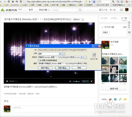Open the Baidu search engine selector
Viewport: 132px width, 117px height.
(95, 2)
